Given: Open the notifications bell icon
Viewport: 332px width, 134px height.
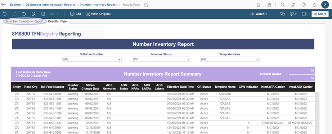Looking at the screenshot, I should coord(314,5).
